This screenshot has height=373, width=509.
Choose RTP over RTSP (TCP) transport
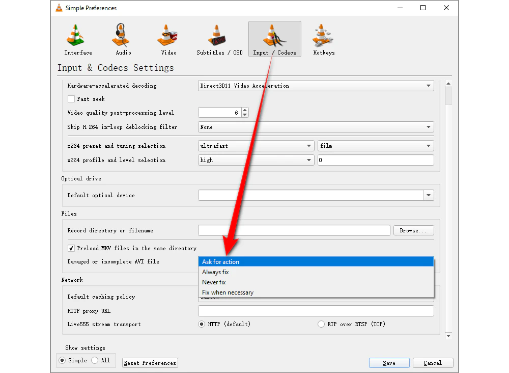(x=321, y=324)
